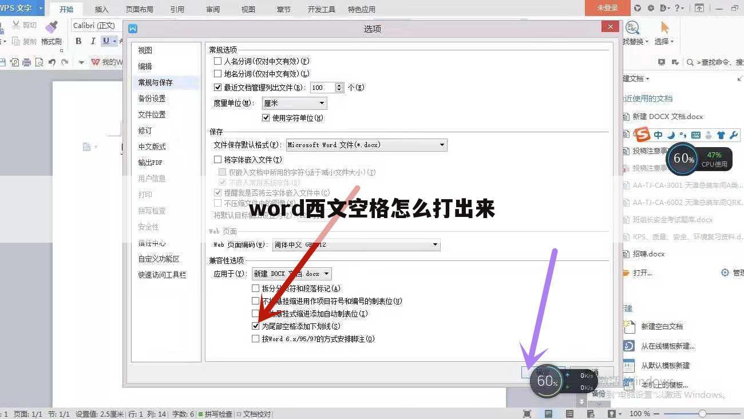This screenshot has height=419, width=744.
Task: Click the 查找命令 search box
Action: click(719, 62)
